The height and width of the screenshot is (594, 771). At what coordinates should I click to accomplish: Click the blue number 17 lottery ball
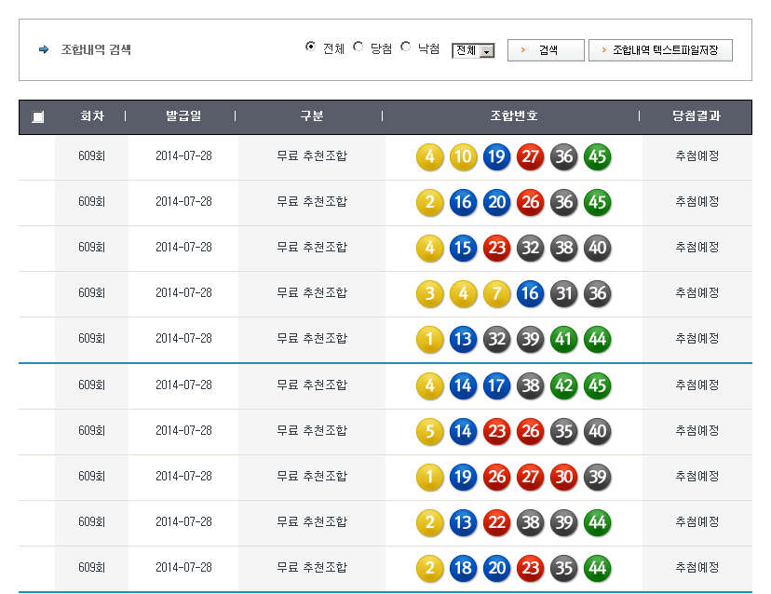point(496,385)
